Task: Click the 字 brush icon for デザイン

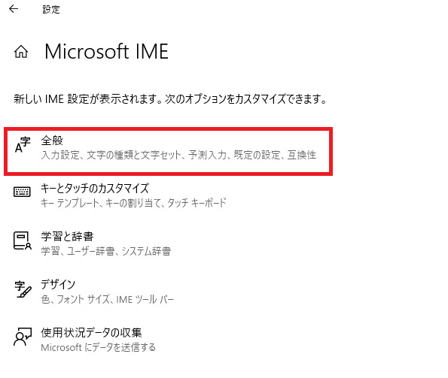Action: tap(23, 289)
